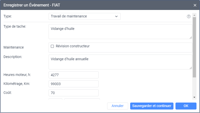
Task: Focus the Description text area
Action: click(x=120, y=62)
